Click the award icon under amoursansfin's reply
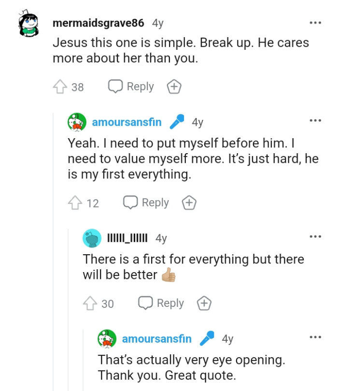This screenshot has width=338, height=391. tap(189, 203)
